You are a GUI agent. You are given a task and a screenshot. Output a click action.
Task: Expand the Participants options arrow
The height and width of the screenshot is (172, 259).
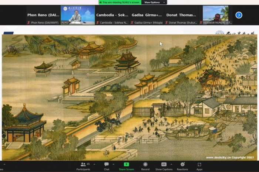94,164
